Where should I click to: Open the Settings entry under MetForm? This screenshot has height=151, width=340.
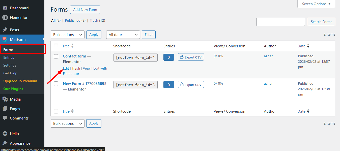tap(9, 65)
